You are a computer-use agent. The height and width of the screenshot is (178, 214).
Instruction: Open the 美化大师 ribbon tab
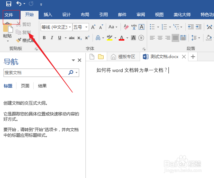coord(182,15)
